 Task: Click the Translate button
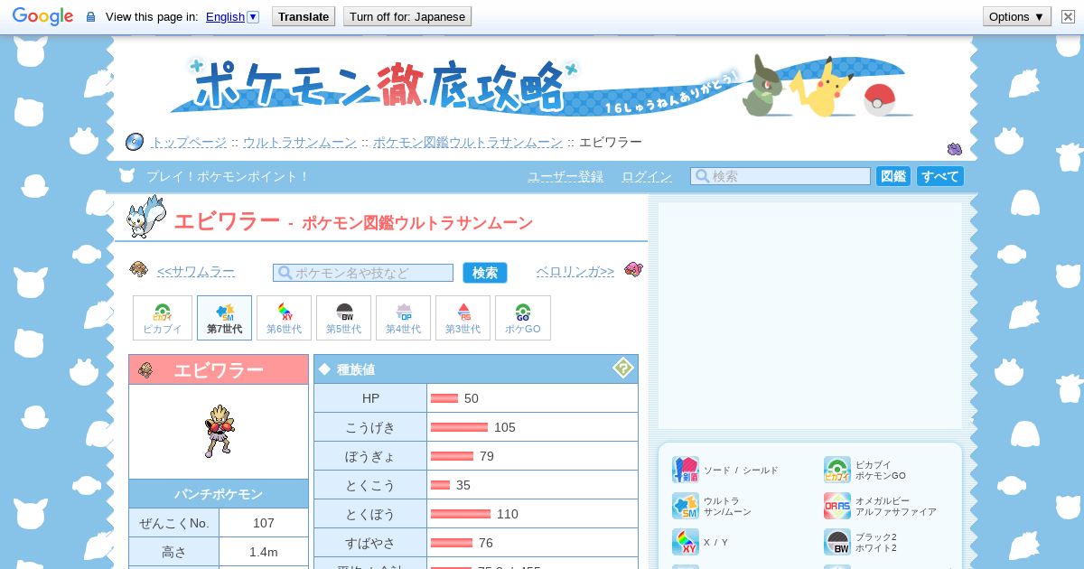304,16
